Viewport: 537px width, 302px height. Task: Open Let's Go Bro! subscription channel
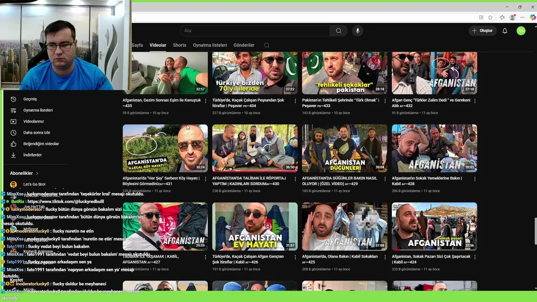(x=34, y=184)
